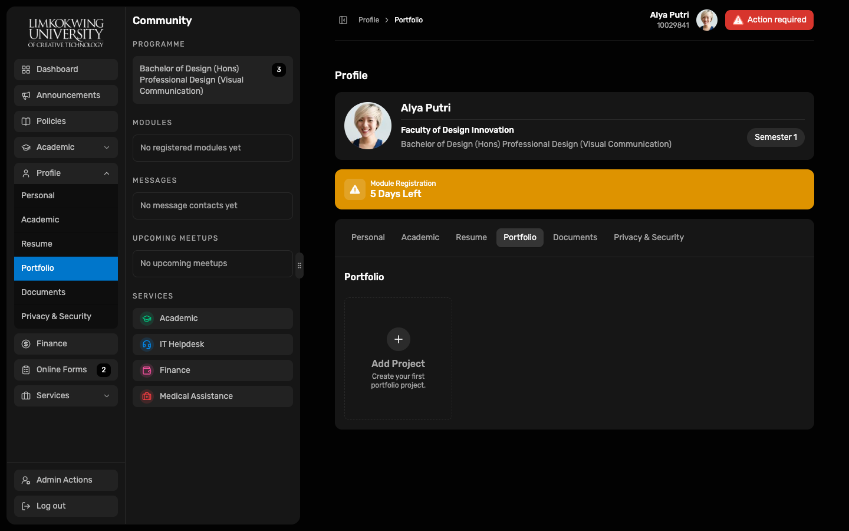Open the Documents tab
849x531 pixels.
tap(575, 238)
